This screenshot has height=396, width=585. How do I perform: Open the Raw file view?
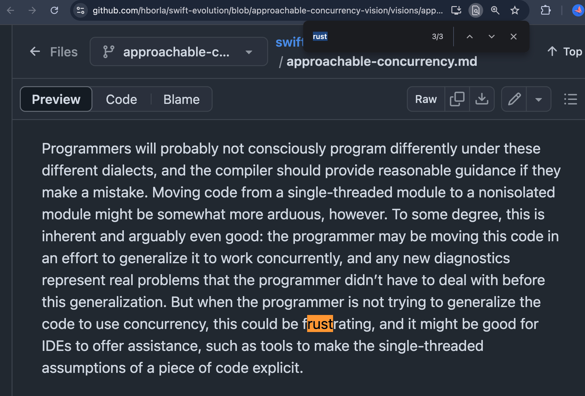426,99
